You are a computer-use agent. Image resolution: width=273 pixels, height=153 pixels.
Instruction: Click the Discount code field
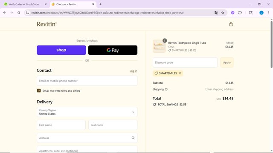pyautogui.click(x=185, y=62)
